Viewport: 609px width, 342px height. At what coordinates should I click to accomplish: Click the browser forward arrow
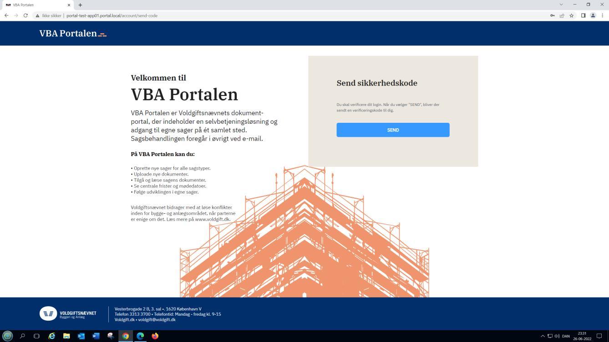click(16, 15)
